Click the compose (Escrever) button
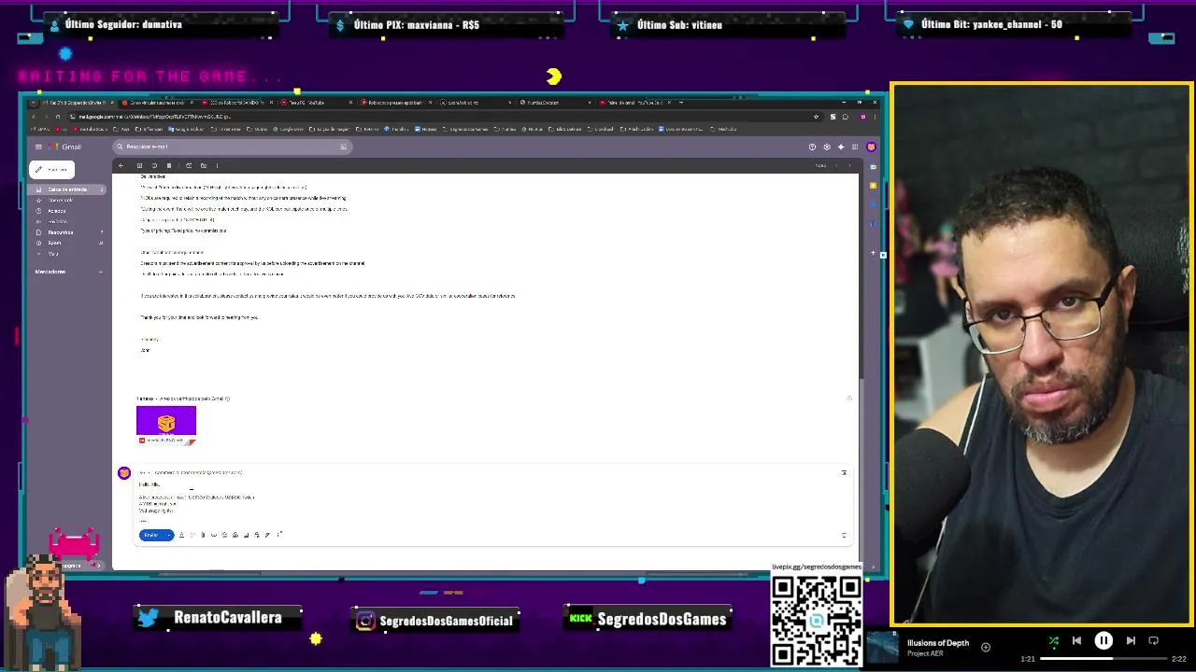 pyautogui.click(x=52, y=169)
